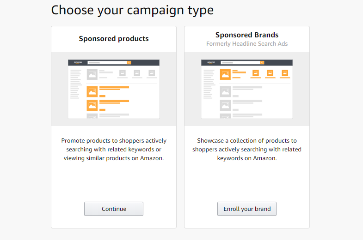
Task: Click the Amazon logo in Sponsored products mockup
Action: [78, 62]
